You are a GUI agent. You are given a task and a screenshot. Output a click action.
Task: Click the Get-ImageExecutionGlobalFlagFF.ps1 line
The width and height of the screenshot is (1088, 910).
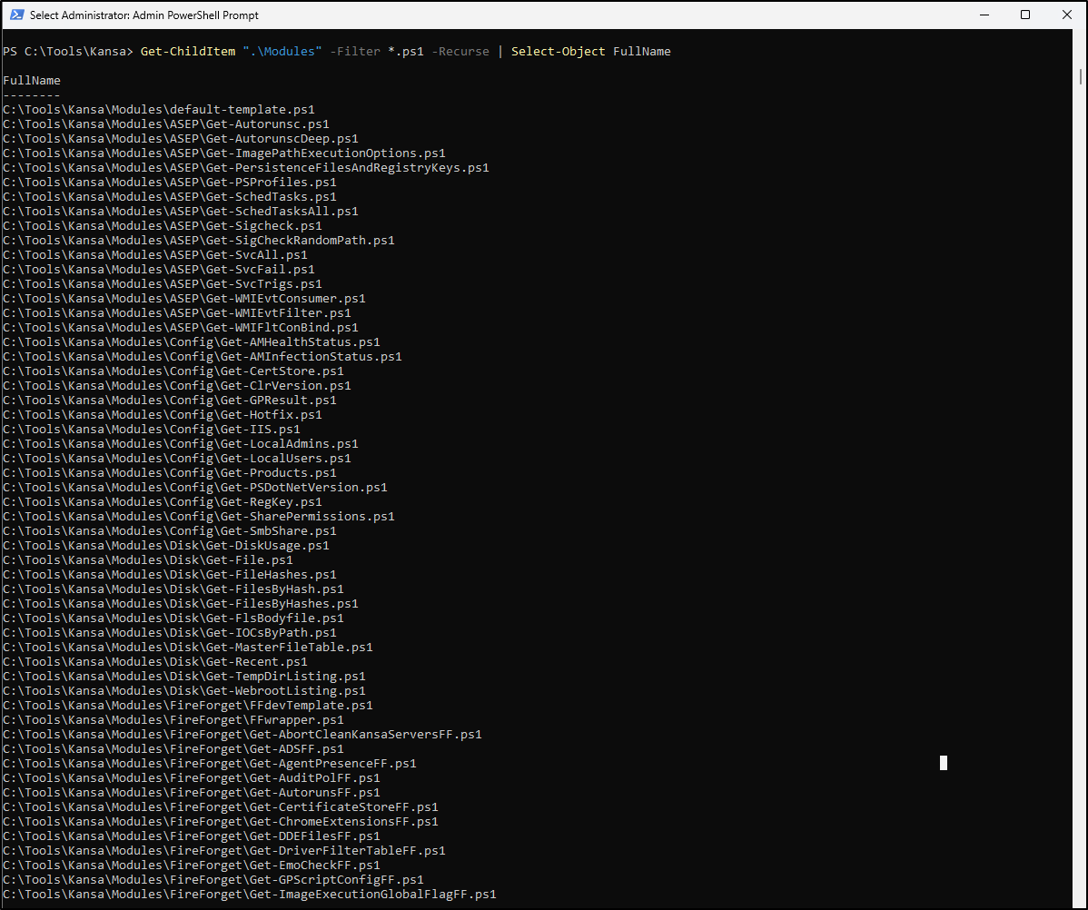pos(250,895)
